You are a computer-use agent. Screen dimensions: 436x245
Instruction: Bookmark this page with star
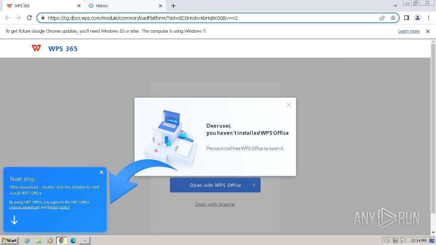coord(393,18)
